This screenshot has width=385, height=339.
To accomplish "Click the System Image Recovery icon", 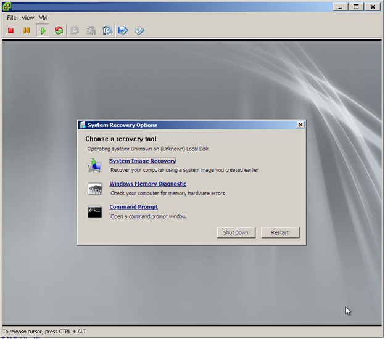I will 95,166.
